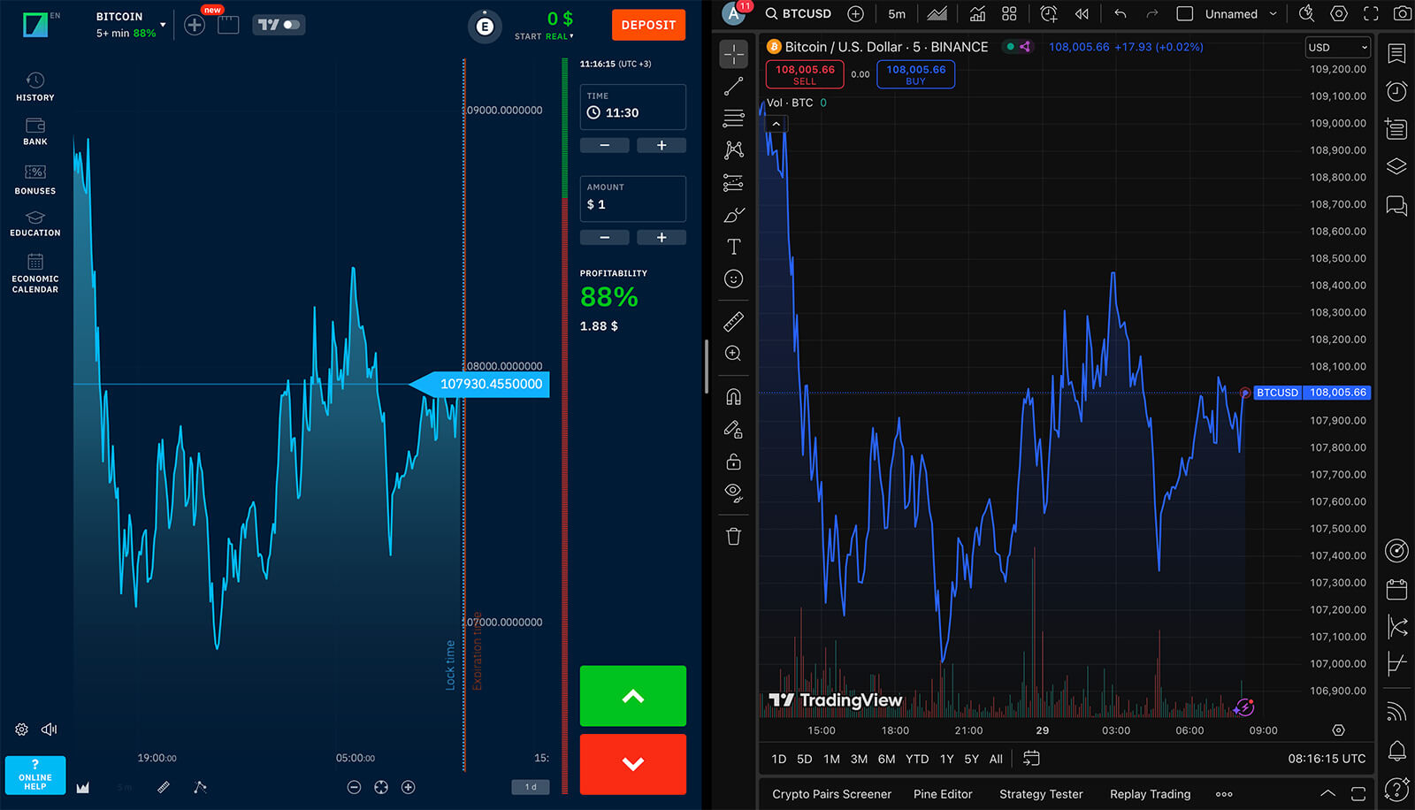Select the Text annotation tool
Screen dimensions: 1415x810
733,247
